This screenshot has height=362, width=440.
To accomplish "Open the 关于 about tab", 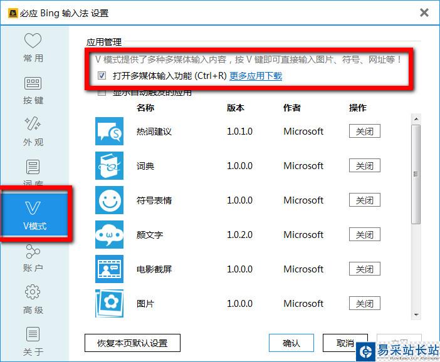I will 33,341.
